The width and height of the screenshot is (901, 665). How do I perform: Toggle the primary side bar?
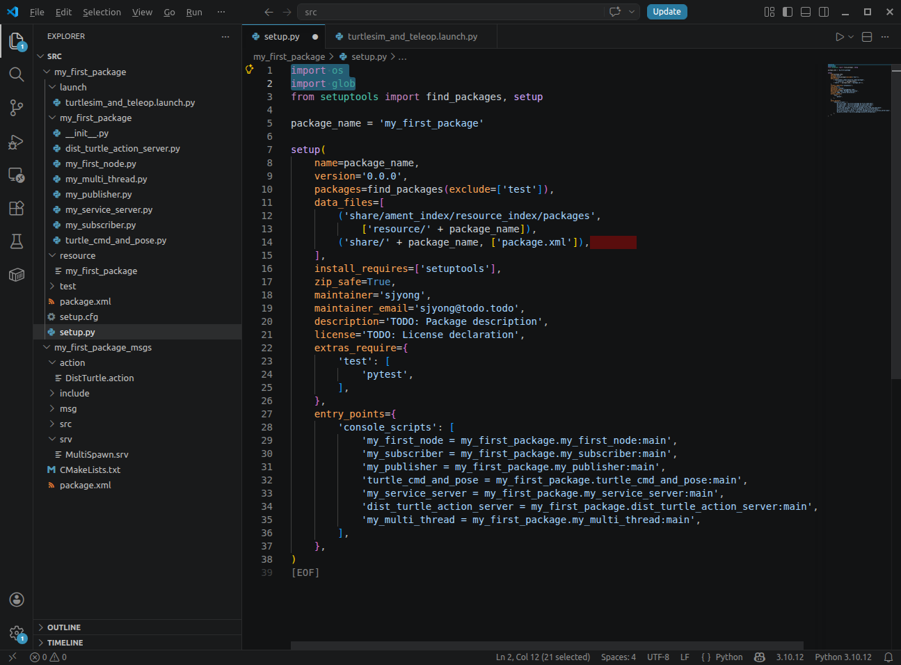coord(788,12)
